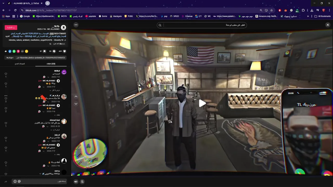This screenshot has height=187, width=333.
Task: Copy the video link button
Action: [x=10, y=58]
